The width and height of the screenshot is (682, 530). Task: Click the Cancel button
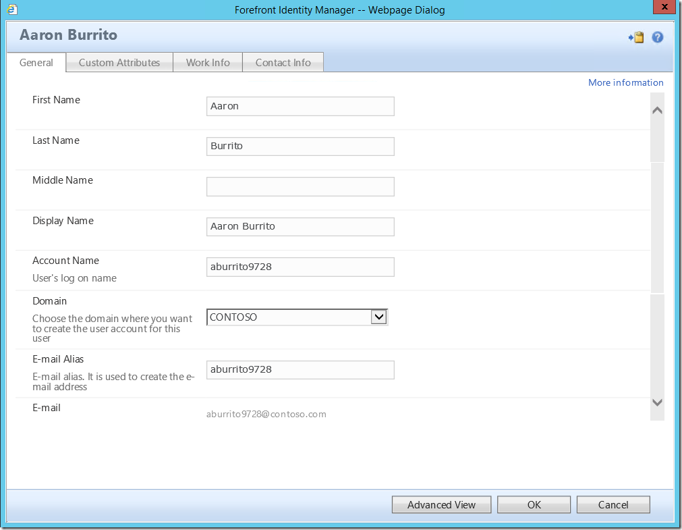pos(613,505)
